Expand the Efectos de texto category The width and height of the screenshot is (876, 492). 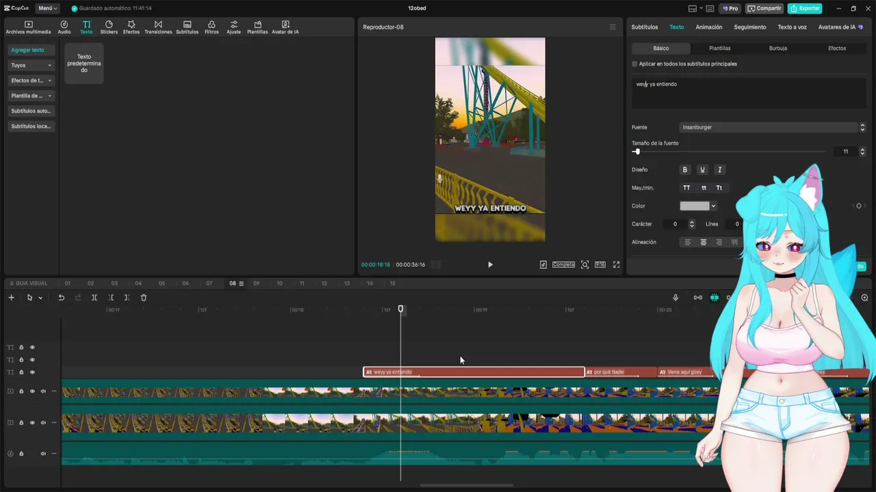[x=31, y=81]
